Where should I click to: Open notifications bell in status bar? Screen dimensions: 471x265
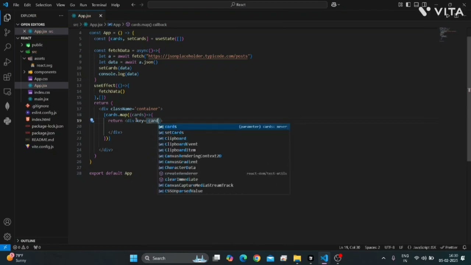(464, 247)
